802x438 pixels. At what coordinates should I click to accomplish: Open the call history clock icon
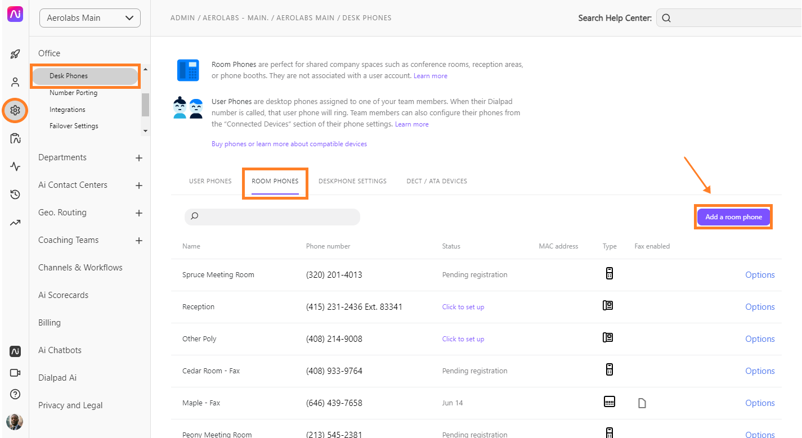[15, 195]
